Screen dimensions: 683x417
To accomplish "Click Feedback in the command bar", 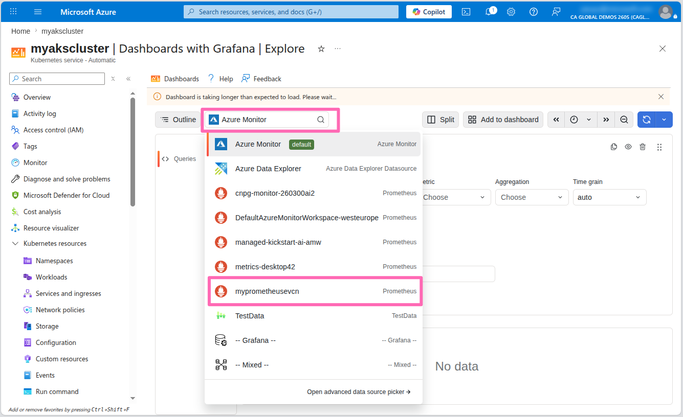I will [261, 79].
